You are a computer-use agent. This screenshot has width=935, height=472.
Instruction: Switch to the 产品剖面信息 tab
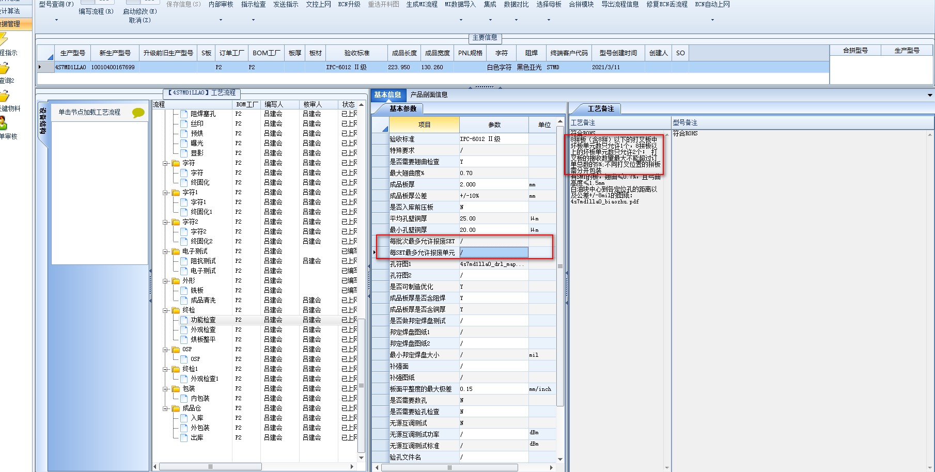[x=429, y=95]
